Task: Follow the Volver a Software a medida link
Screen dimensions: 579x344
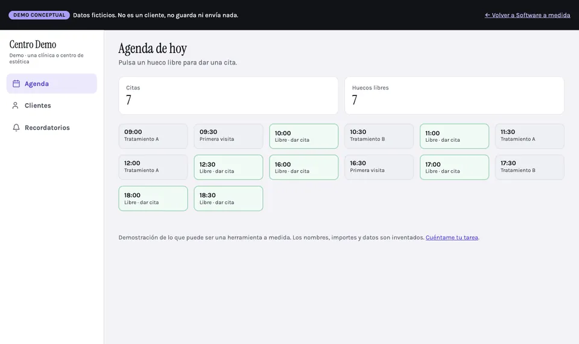Action: tap(527, 15)
